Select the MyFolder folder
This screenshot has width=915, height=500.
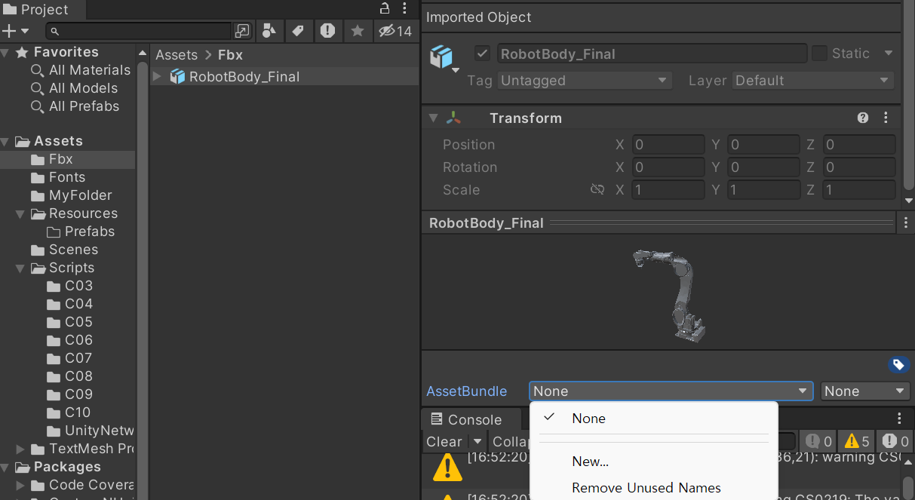coord(80,195)
